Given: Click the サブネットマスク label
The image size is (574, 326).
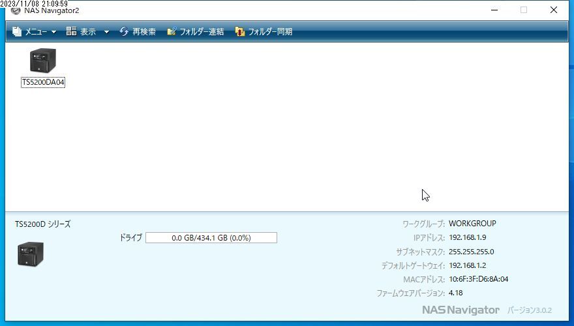Looking at the screenshot, I should click(x=420, y=252).
